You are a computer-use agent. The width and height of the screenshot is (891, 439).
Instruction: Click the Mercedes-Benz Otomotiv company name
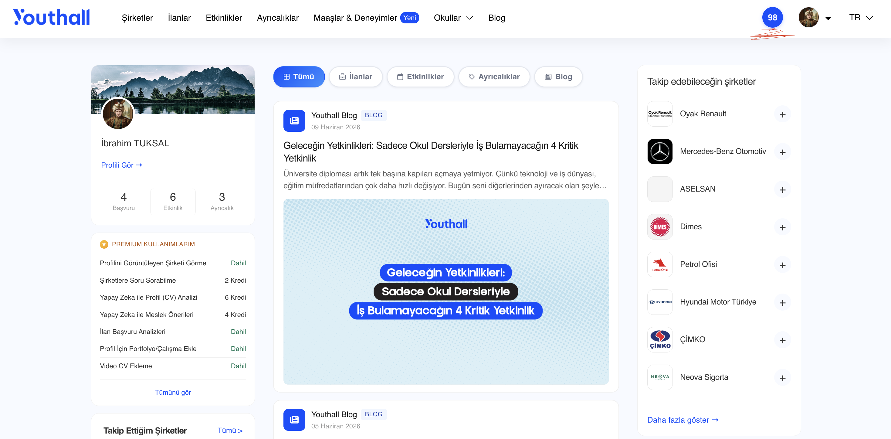(x=723, y=151)
